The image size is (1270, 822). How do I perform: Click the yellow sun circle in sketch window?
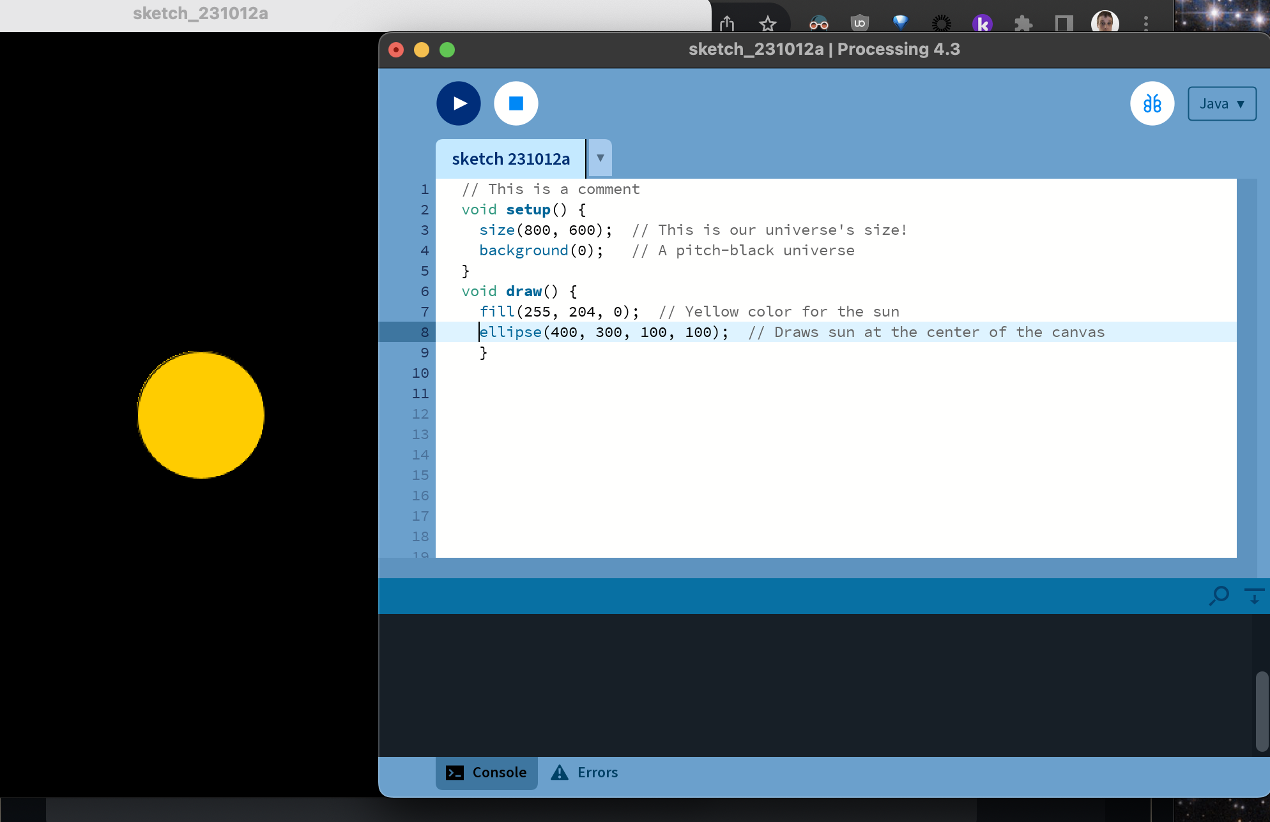click(x=201, y=415)
